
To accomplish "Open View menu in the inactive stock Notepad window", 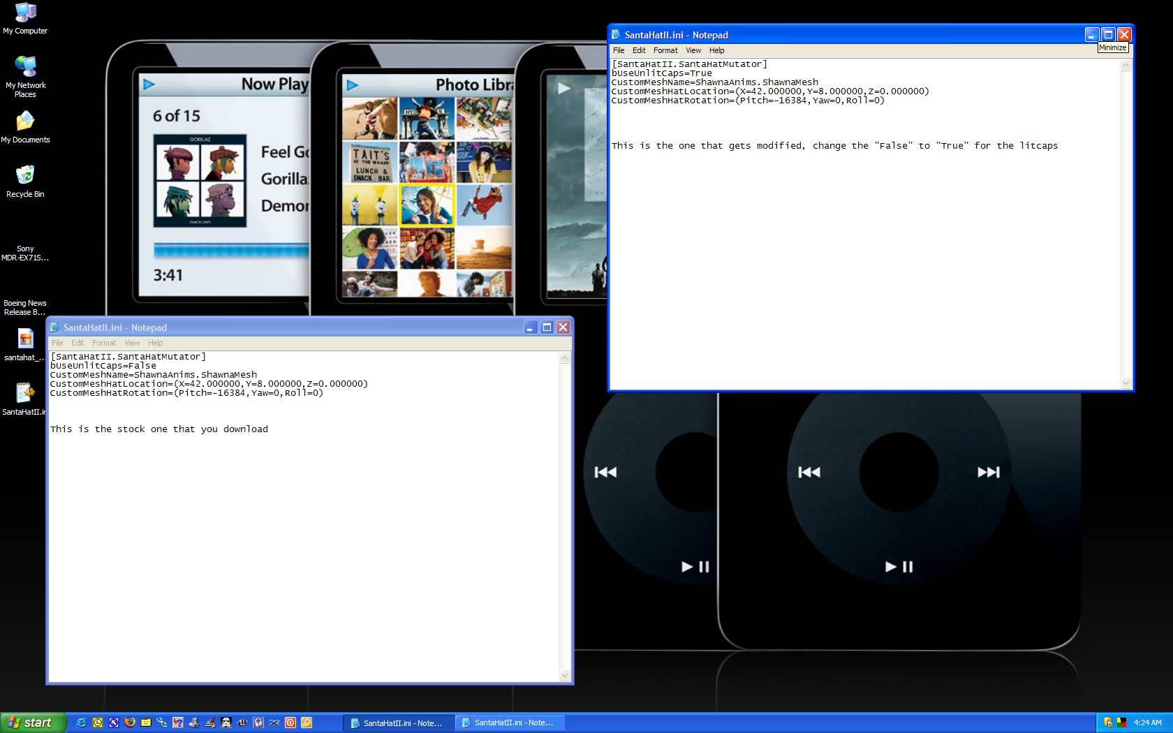I will [x=132, y=343].
